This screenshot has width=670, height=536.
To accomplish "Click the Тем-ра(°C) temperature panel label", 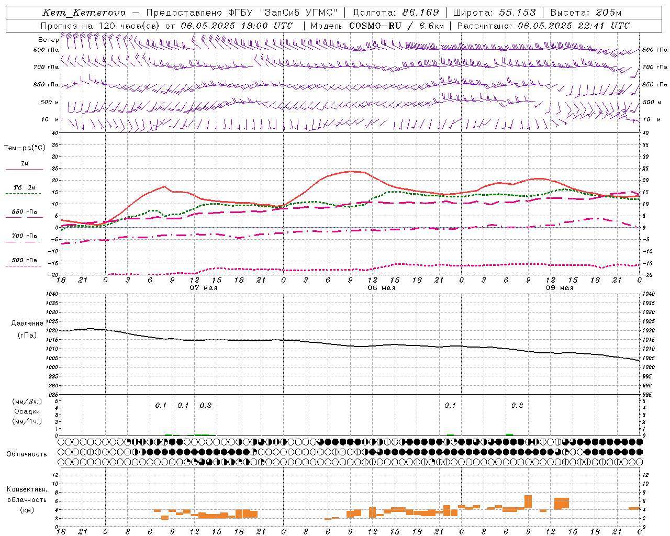I will [x=25, y=148].
